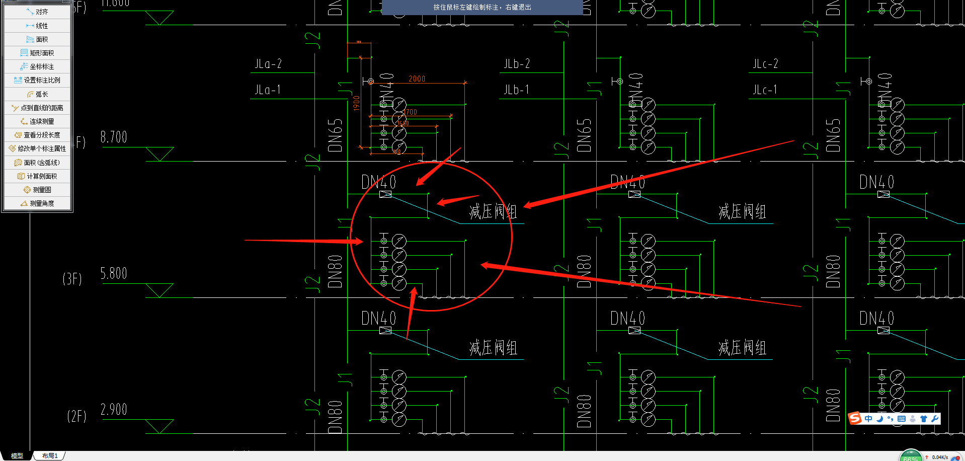Click the Sogou input method S logo
The image size is (965, 461).
854,418
